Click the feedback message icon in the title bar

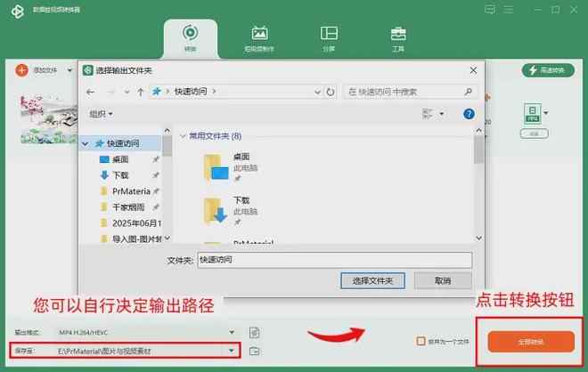click(x=489, y=10)
